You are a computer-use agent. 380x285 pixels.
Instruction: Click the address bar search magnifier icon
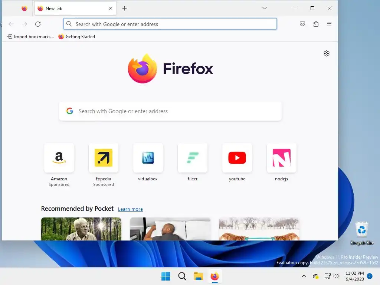[69, 24]
